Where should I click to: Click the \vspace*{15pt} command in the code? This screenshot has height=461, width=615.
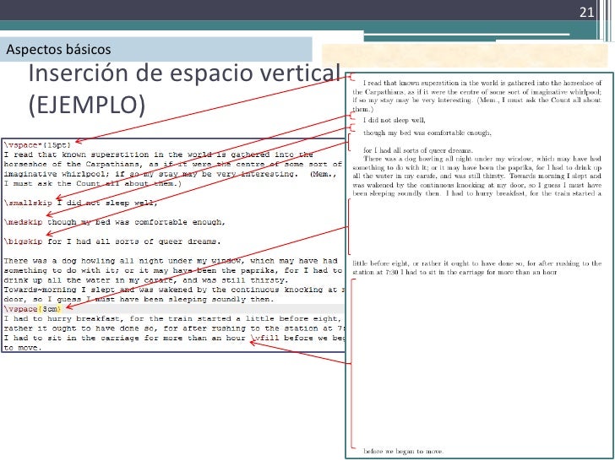[38, 145]
